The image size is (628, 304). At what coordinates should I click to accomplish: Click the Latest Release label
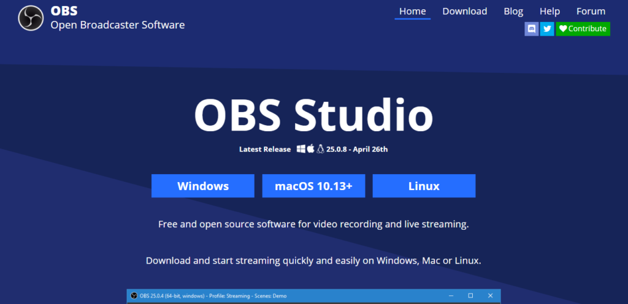pos(265,150)
